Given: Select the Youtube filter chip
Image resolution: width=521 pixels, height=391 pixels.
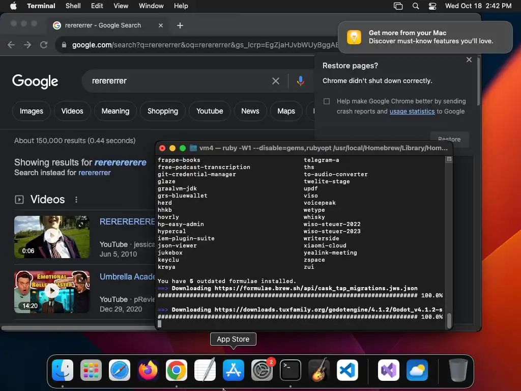Looking at the screenshot, I should point(210,111).
